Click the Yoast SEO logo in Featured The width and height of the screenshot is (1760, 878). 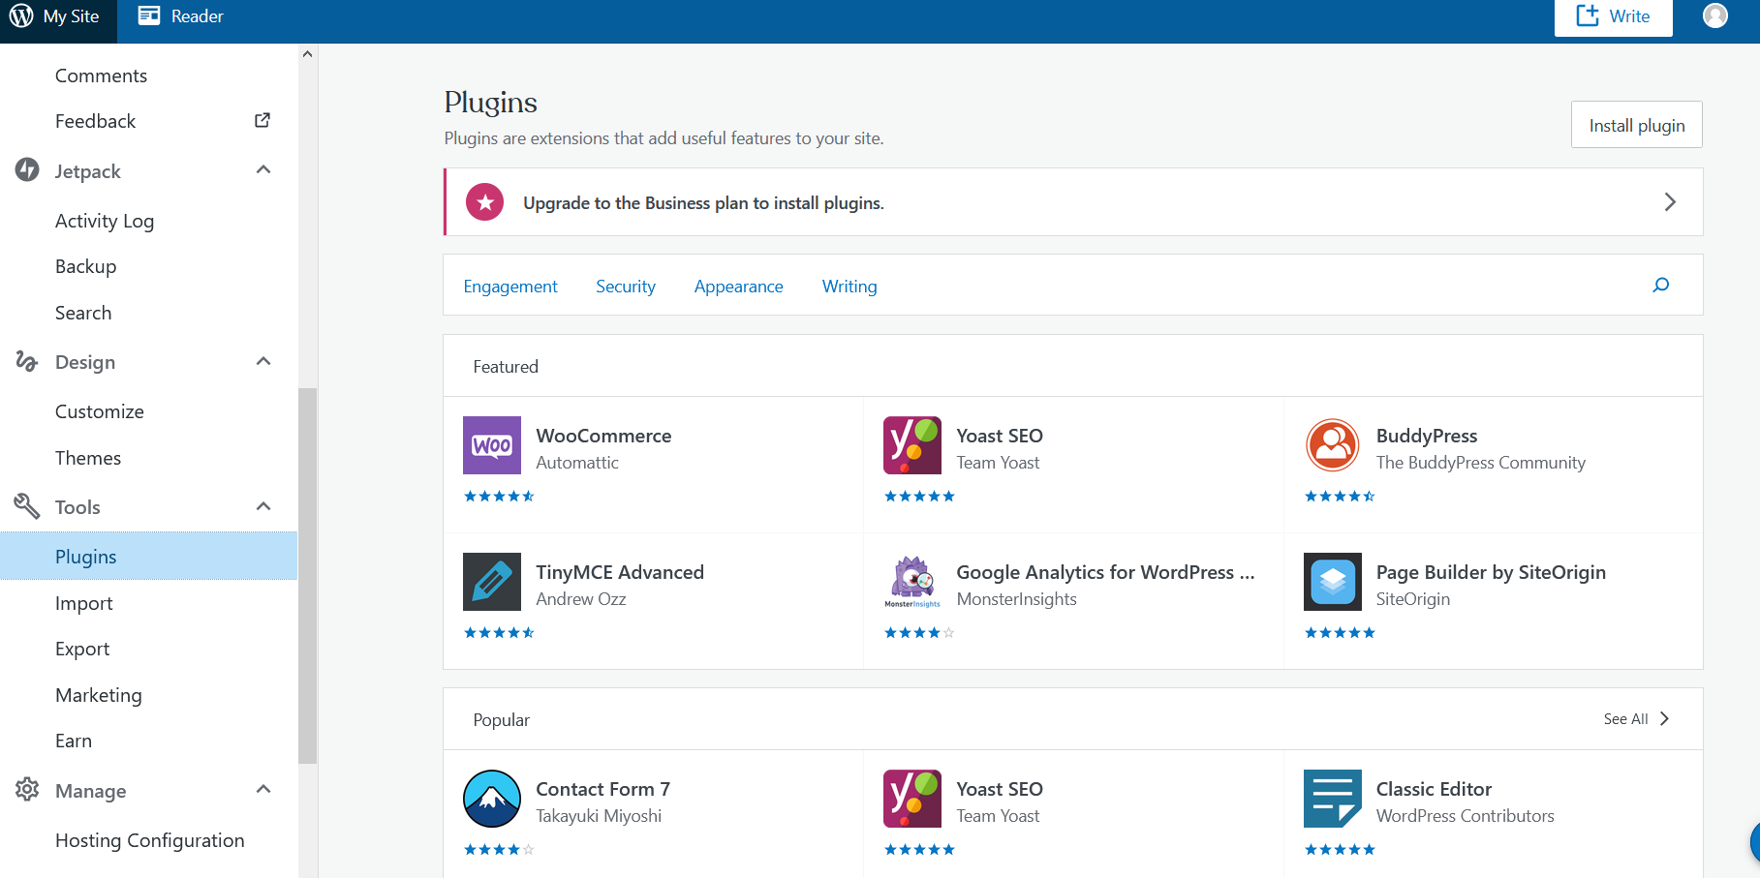click(x=912, y=445)
